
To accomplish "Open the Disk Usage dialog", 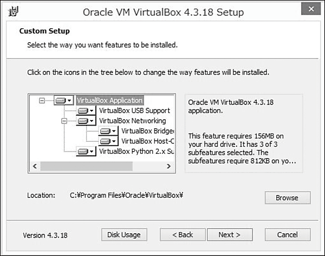I will point(123,234).
